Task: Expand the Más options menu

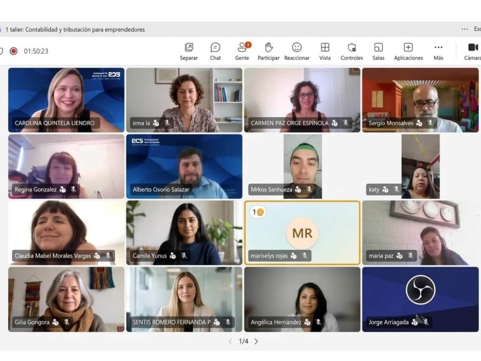Action: click(438, 47)
